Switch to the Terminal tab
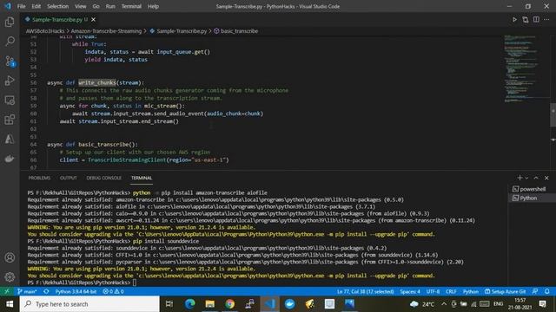The height and width of the screenshot is (312, 556). [142, 178]
